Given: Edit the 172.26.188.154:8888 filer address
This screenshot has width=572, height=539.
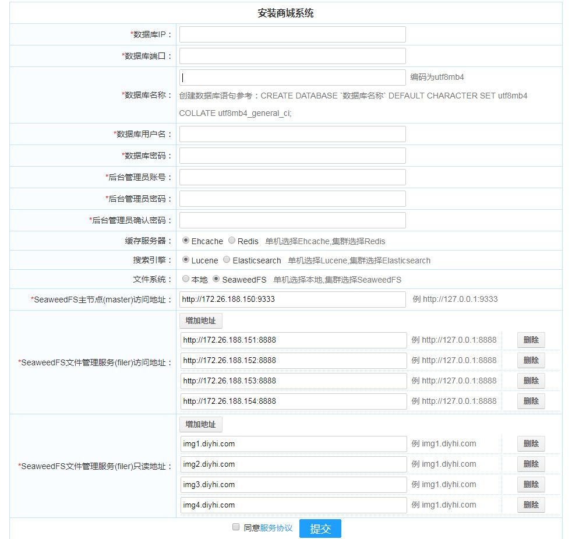Looking at the screenshot, I should click(x=294, y=401).
